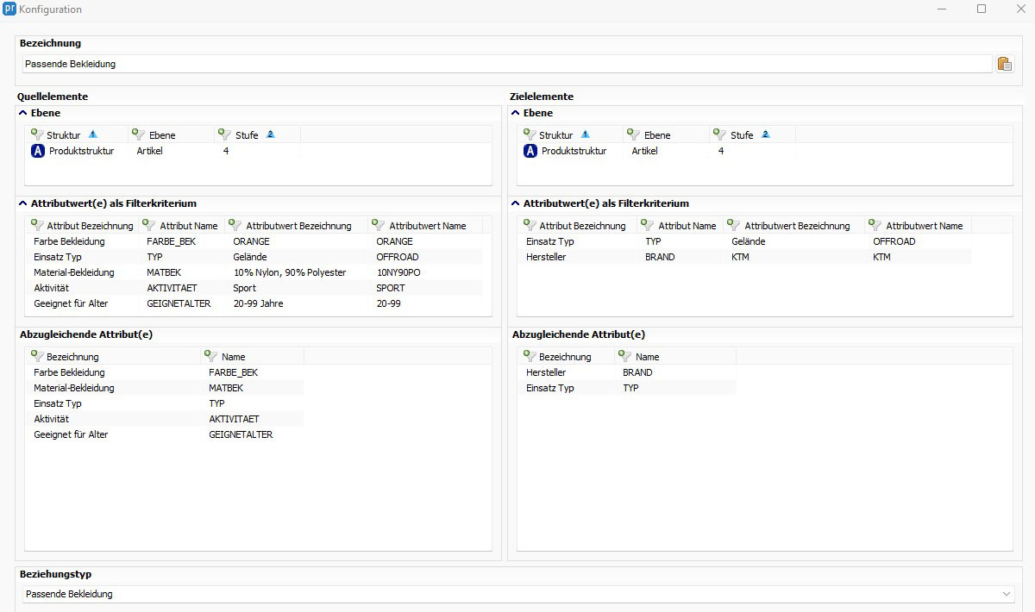The width and height of the screenshot is (1035, 612).
Task: Click filter icon on Attributwert Name column in Quellelemente
Action: click(x=379, y=225)
